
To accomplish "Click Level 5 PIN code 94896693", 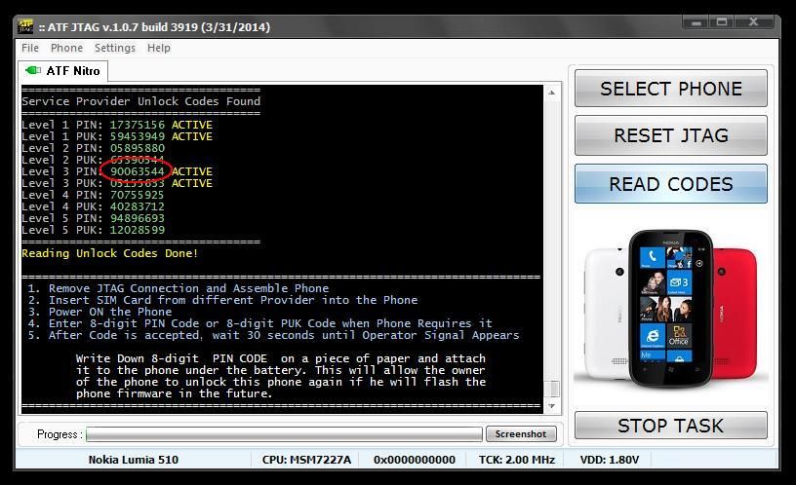I will (x=138, y=218).
